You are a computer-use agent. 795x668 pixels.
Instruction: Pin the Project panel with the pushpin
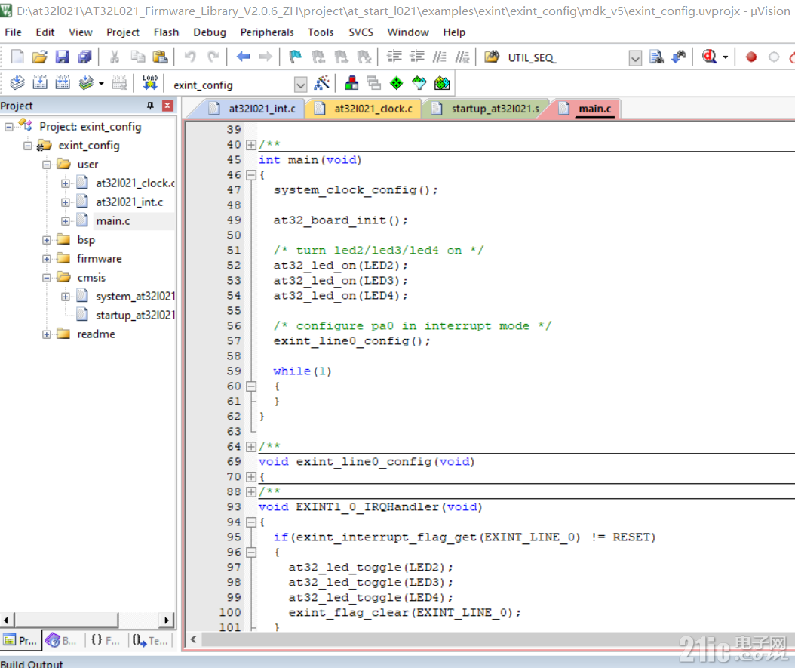click(x=150, y=106)
